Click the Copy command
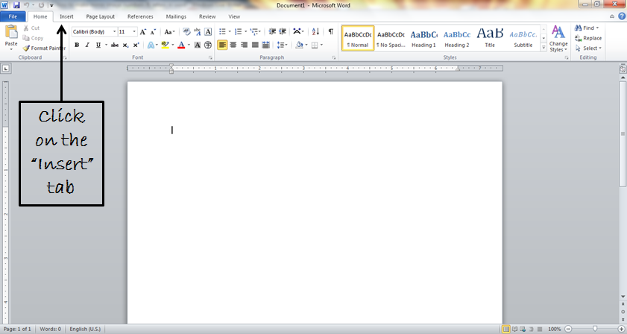Screen dimensions: 627x334 click(x=33, y=38)
